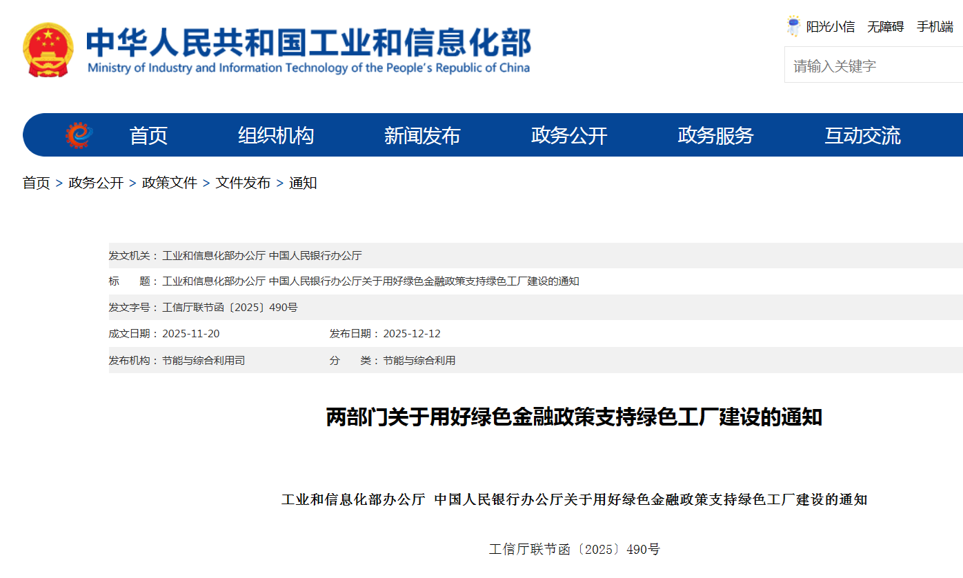Select 新闻发布 in the navigation bar
The height and width of the screenshot is (578, 963).
tap(422, 136)
